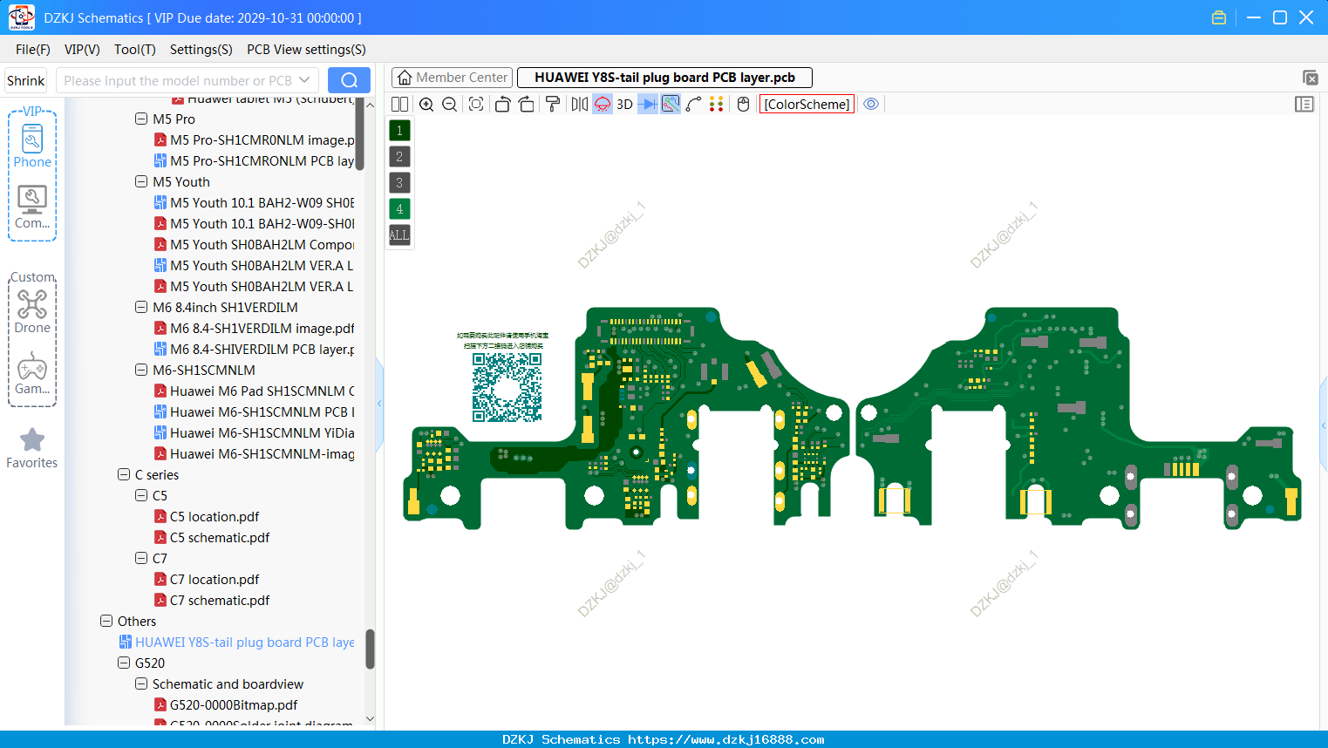The height and width of the screenshot is (748, 1328).
Task: Toggle the eye visibility icon
Action: pyautogui.click(x=871, y=104)
